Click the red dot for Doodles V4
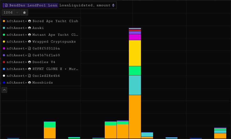 coord(4,62)
